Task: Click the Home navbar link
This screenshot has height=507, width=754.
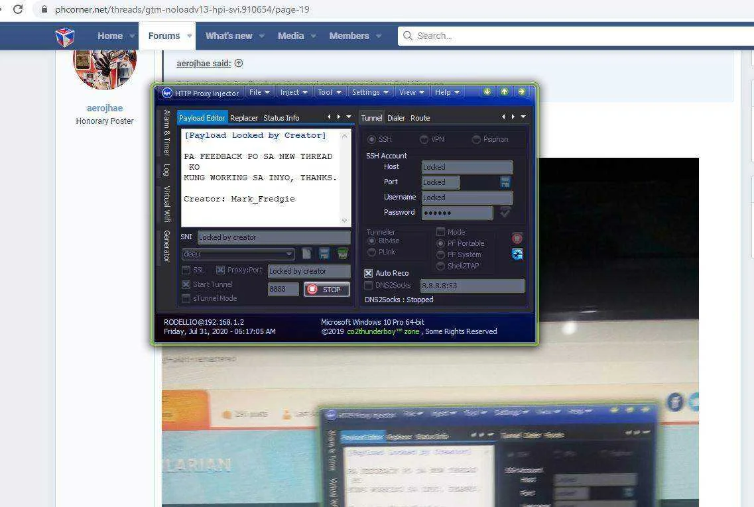Action: [x=110, y=36]
